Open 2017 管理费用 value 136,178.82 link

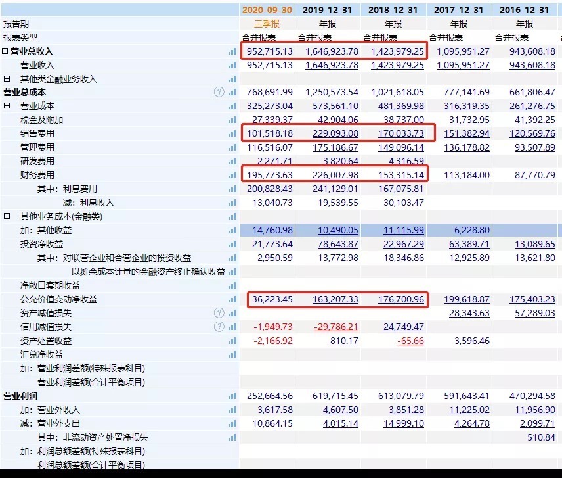(x=467, y=147)
